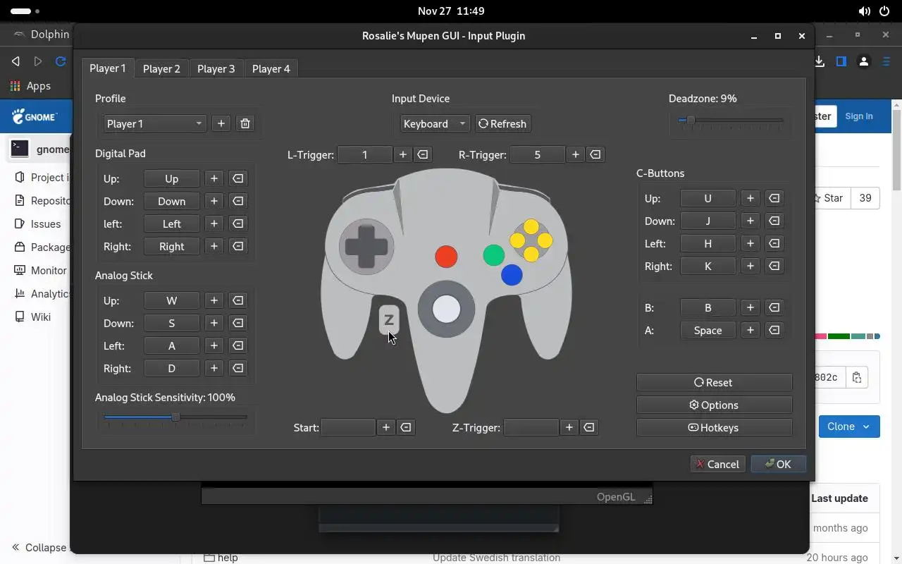Open Apps bookmark in browser window

(30, 86)
